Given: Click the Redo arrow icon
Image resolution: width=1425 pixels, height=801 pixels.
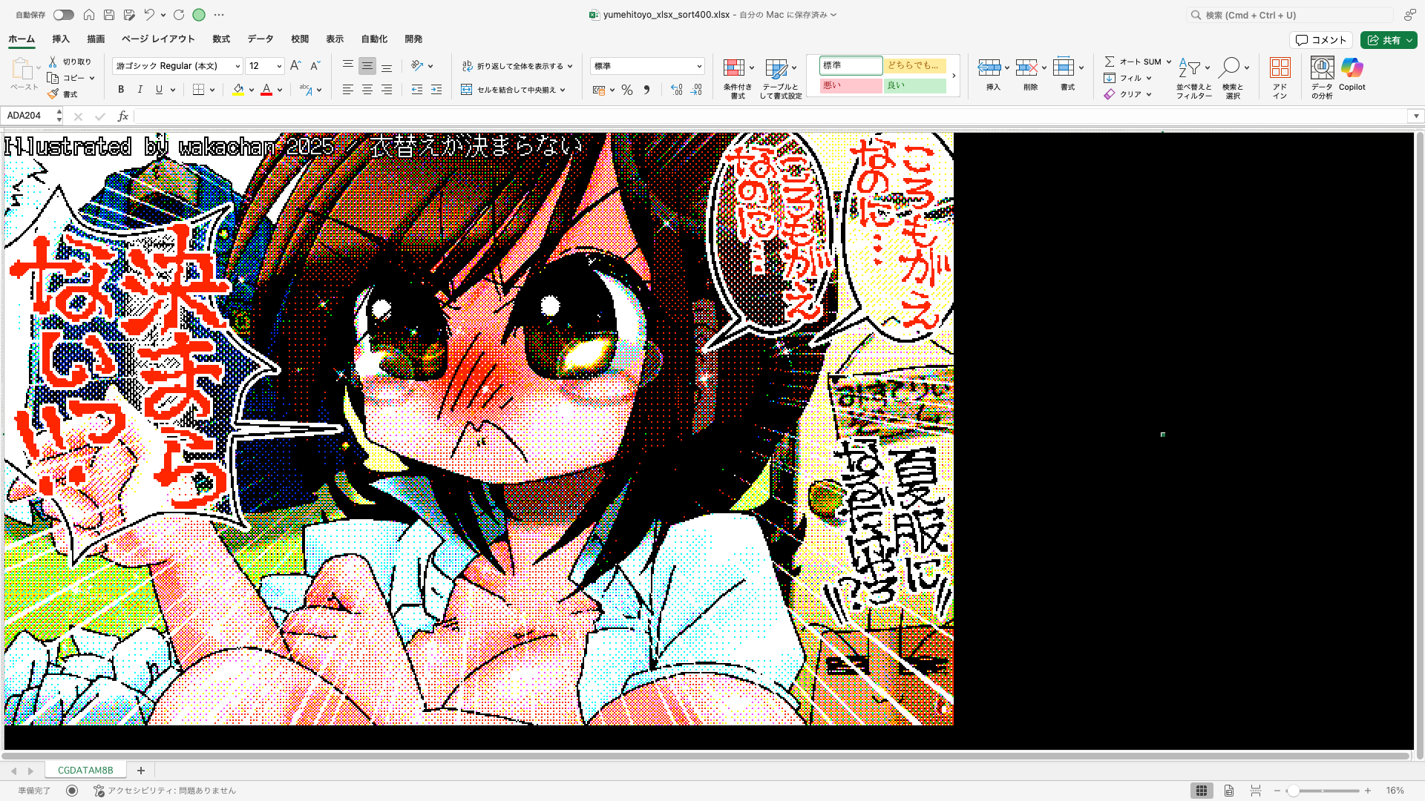Looking at the screenshot, I should click(179, 15).
